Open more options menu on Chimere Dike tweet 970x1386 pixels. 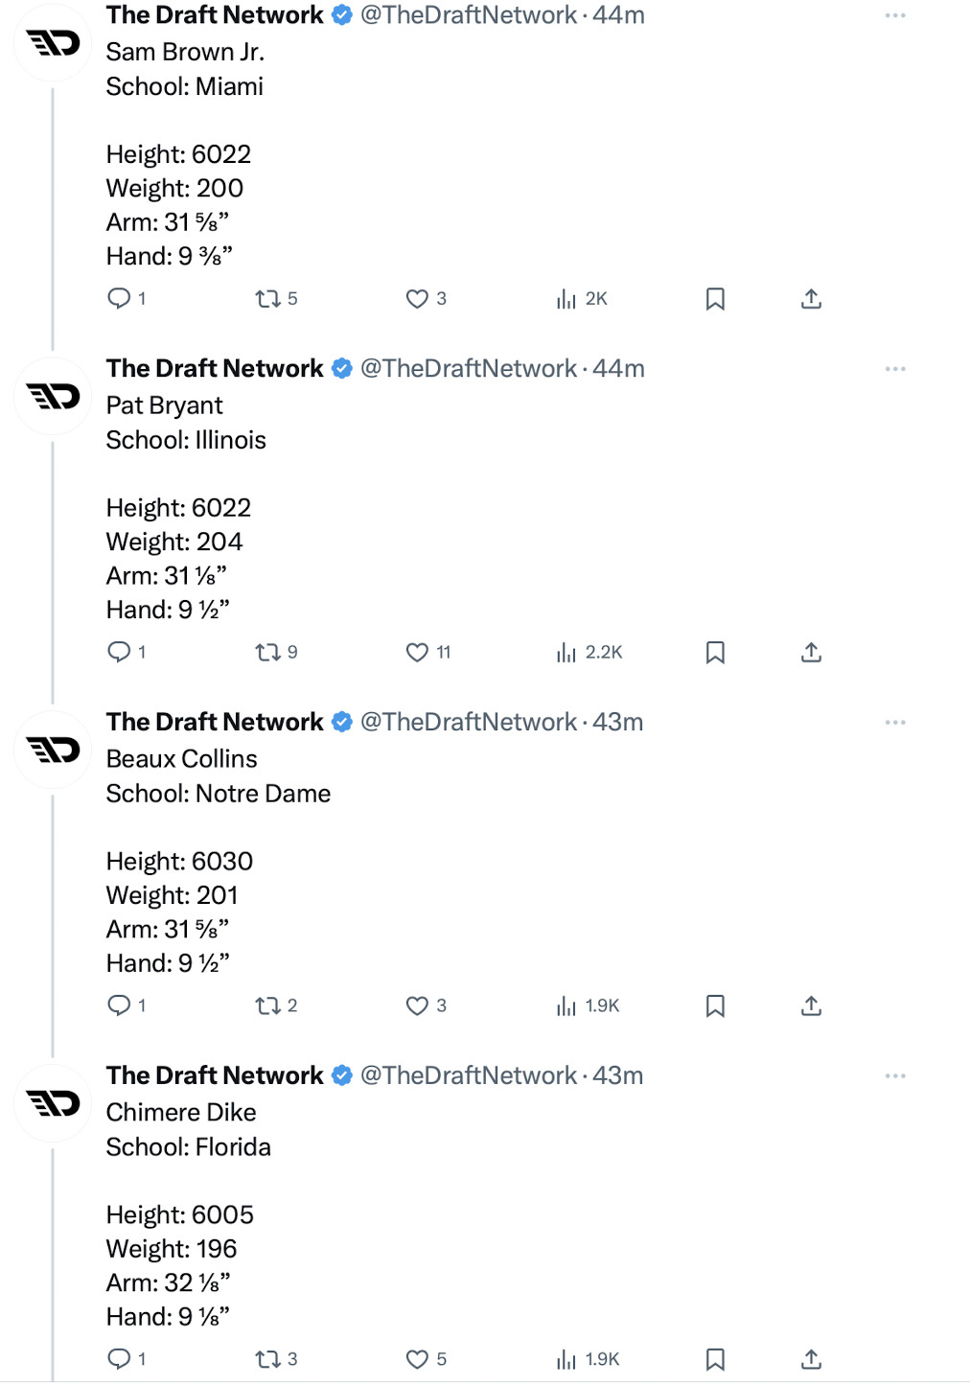[x=895, y=1076]
